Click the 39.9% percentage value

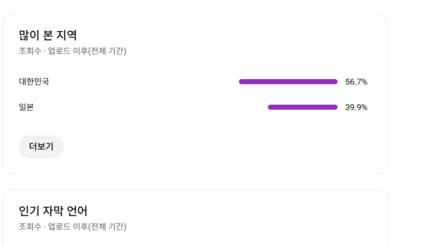pos(356,108)
